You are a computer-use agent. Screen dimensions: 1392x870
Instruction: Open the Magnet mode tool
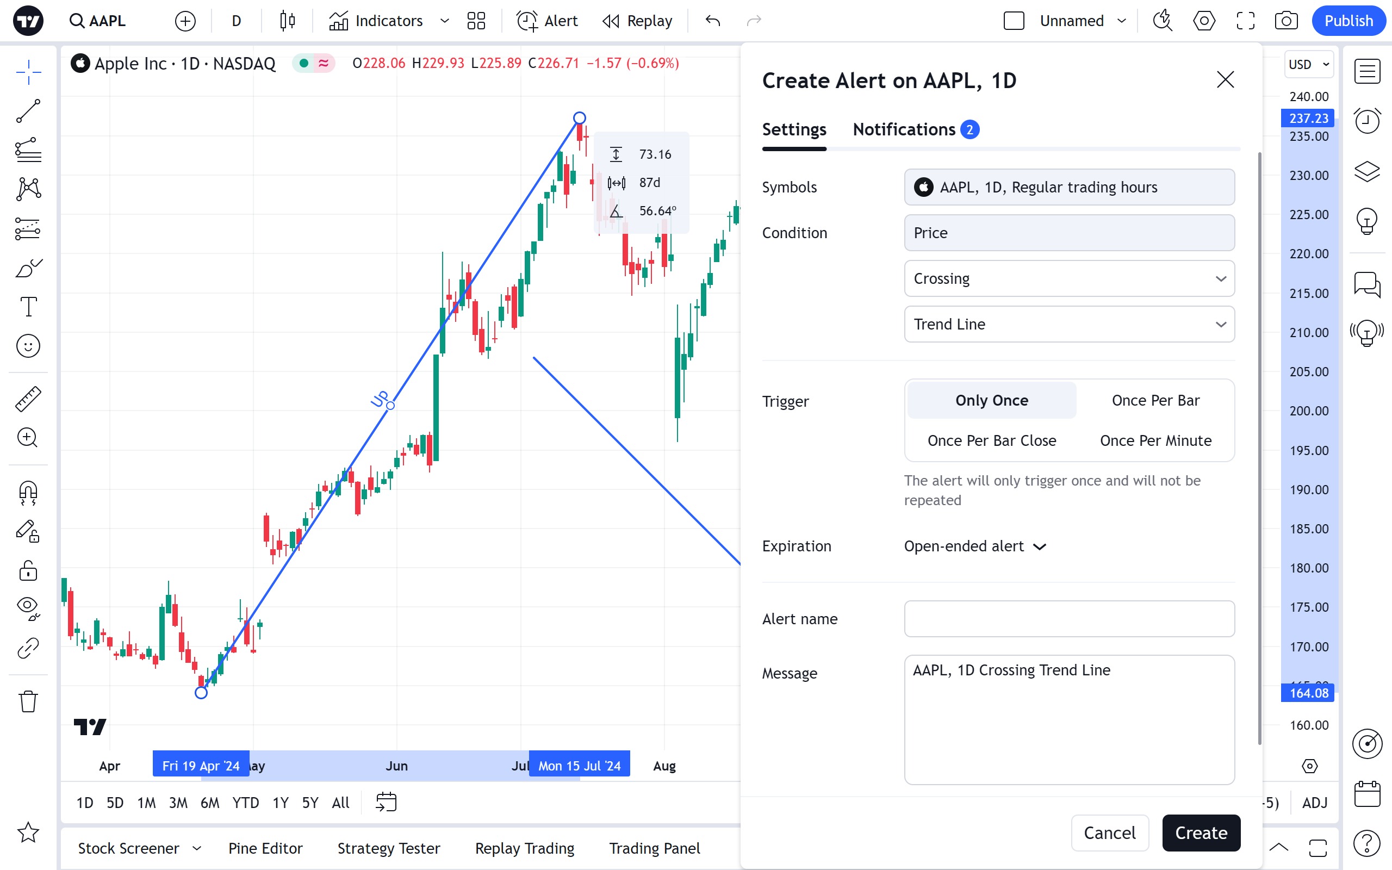click(x=28, y=493)
